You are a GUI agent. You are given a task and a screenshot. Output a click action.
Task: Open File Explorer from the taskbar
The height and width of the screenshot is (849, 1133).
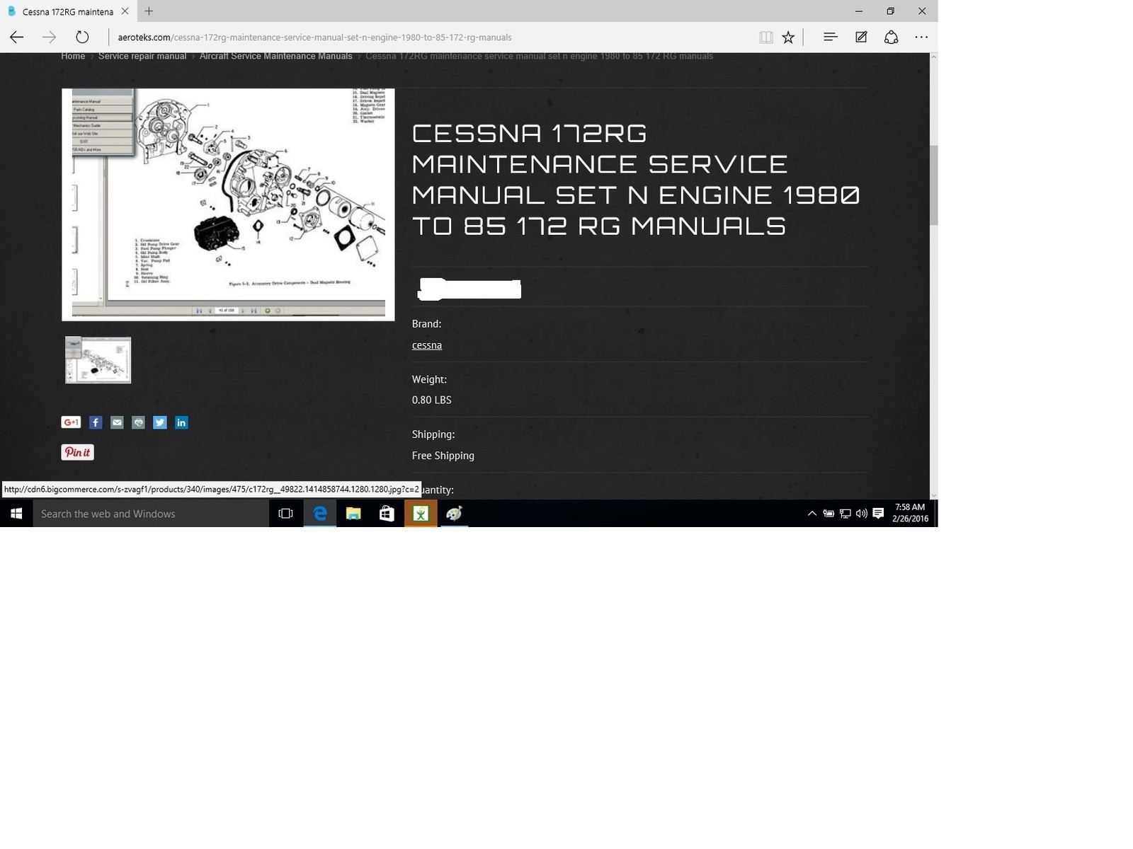(353, 514)
